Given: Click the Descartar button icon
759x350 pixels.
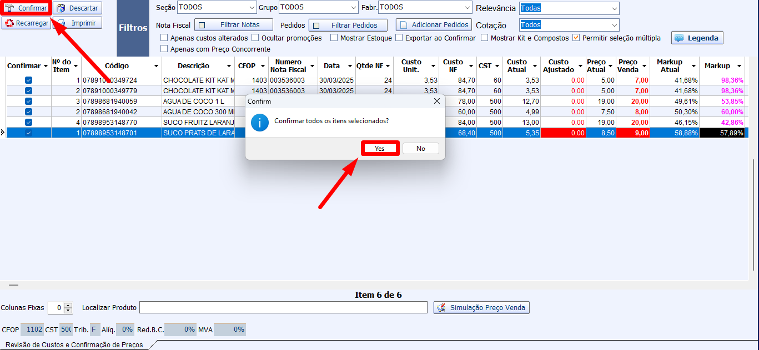Looking at the screenshot, I should tap(61, 8).
